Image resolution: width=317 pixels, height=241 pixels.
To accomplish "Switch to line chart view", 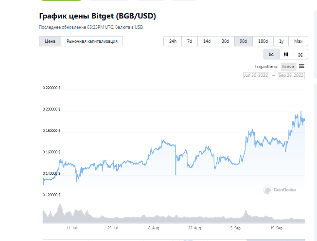I will click(x=271, y=55).
